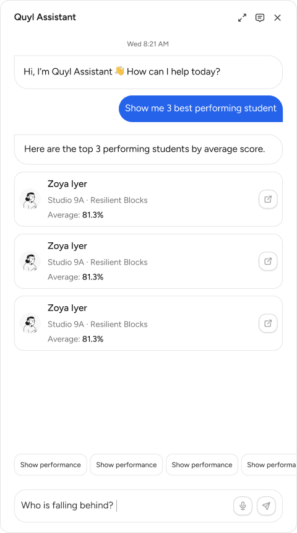Select the 'top 3 performing students' reply message
Viewport: 297px width, 533px height.
pos(148,149)
